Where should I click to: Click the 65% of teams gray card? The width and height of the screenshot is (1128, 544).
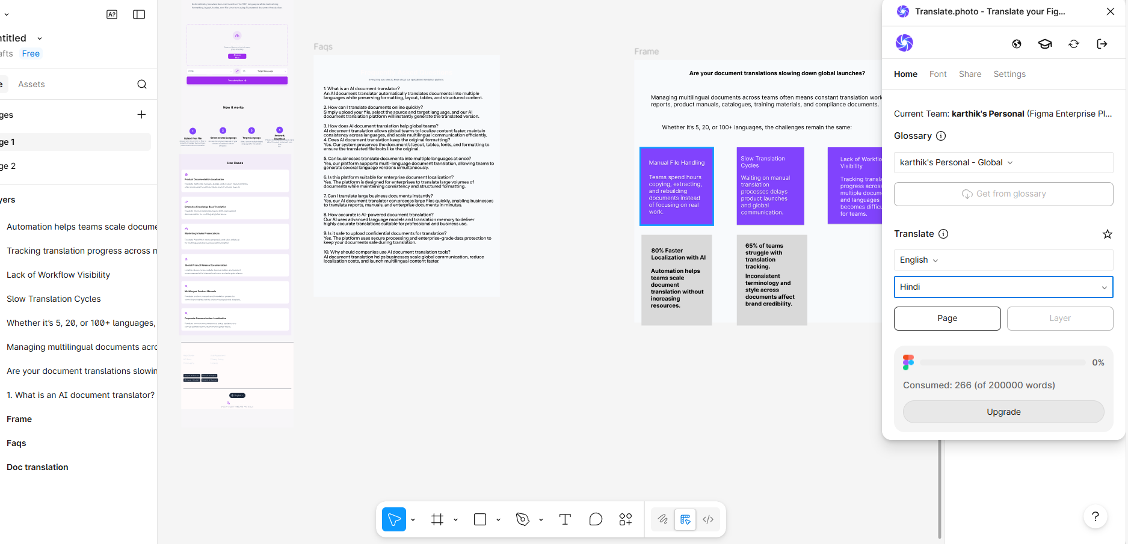[772, 280]
